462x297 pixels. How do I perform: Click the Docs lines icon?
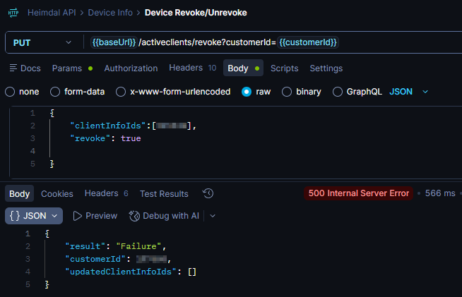click(13, 68)
